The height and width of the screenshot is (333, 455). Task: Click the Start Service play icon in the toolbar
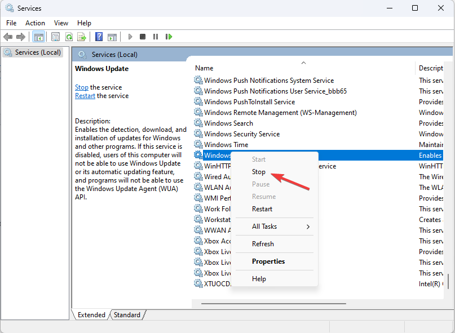(130, 37)
